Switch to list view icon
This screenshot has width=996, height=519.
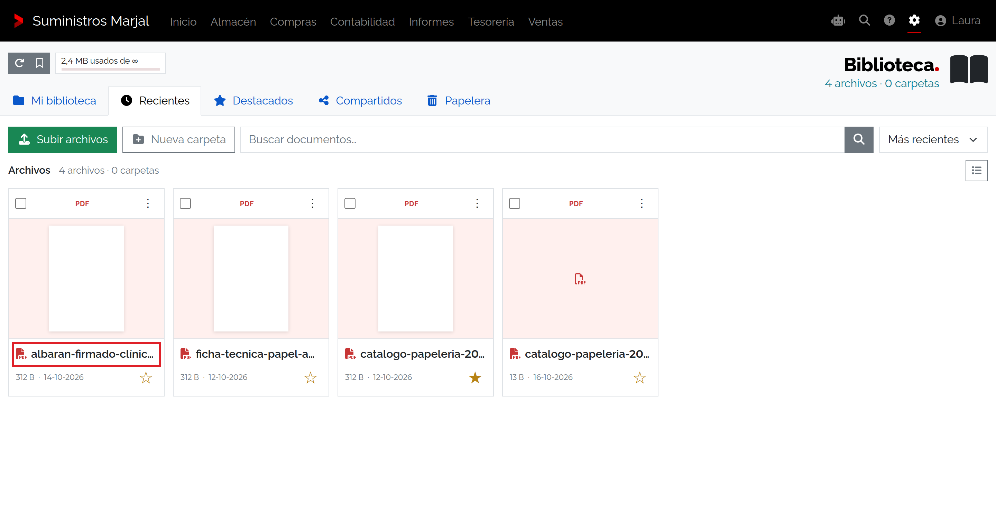coord(976,171)
